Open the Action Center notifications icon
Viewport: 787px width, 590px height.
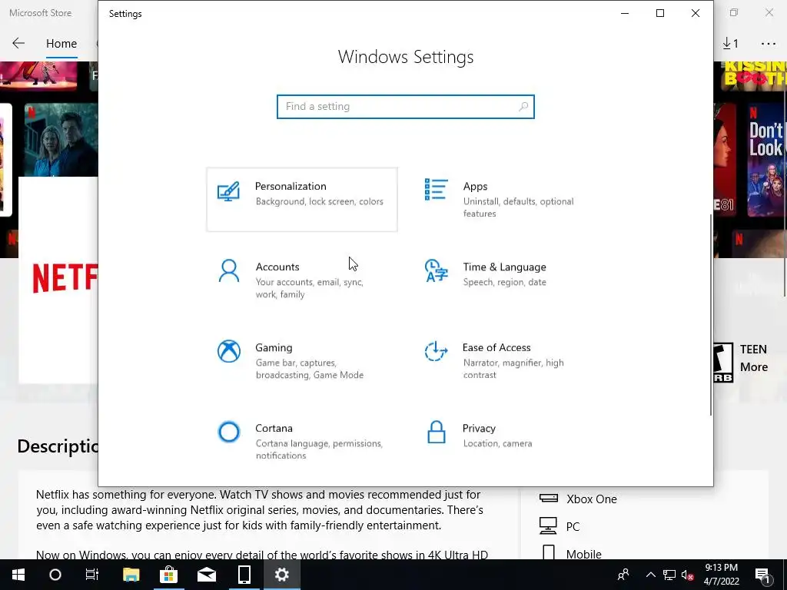pos(762,575)
